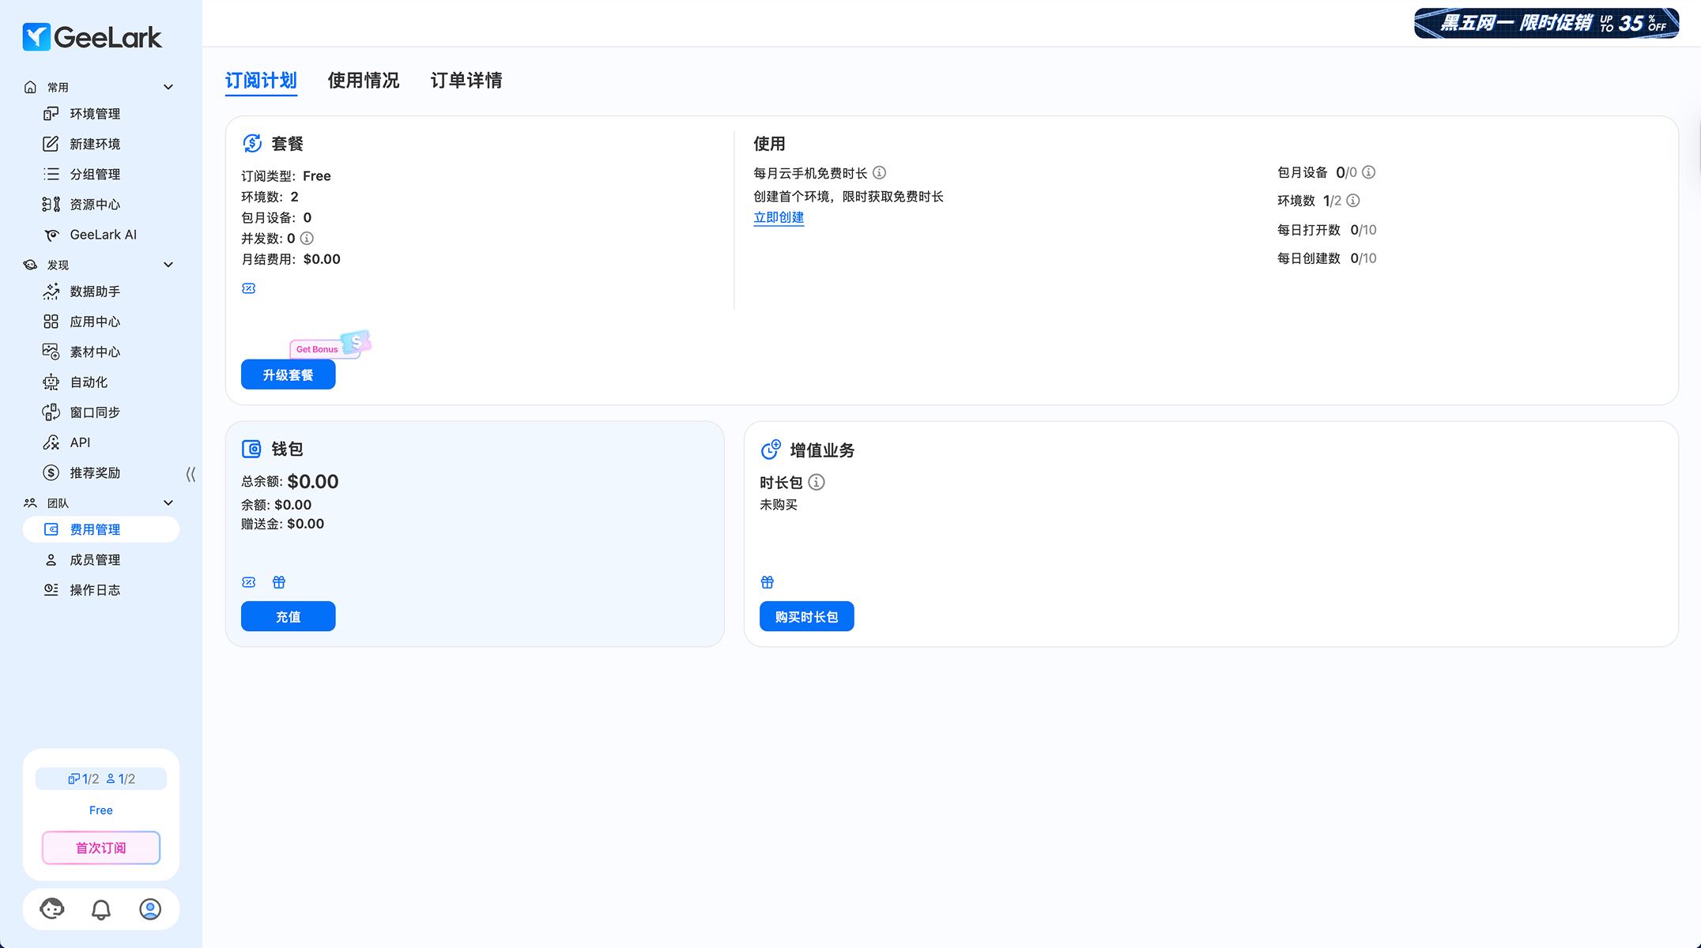Click info icon next to 时长包

tap(817, 482)
